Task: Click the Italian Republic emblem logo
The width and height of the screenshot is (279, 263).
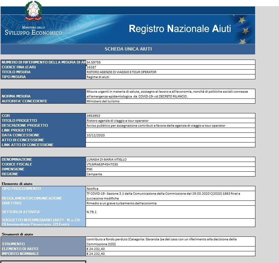Action: click(33, 10)
